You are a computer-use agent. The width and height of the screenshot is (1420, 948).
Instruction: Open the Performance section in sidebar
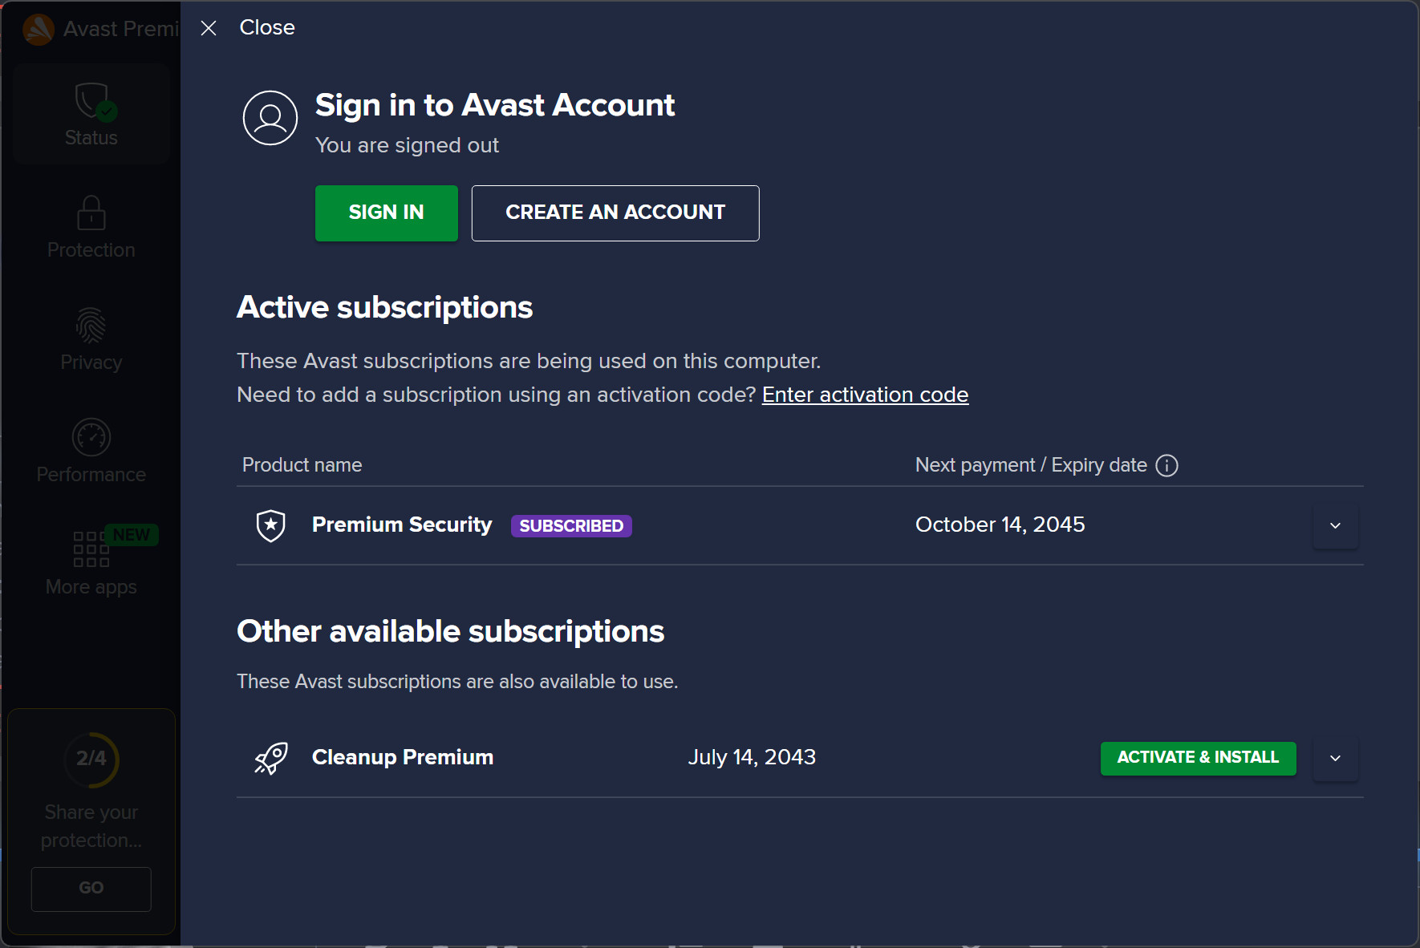[x=91, y=452]
